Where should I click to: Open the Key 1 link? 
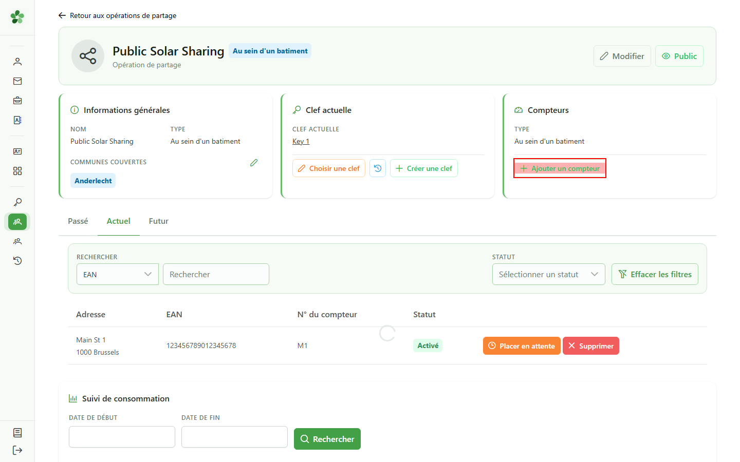[x=301, y=141]
